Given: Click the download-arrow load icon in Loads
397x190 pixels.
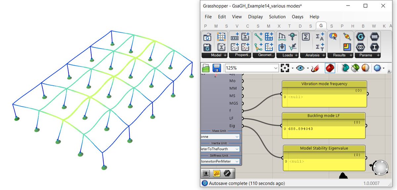Looking at the screenshot, I should pos(282,47).
